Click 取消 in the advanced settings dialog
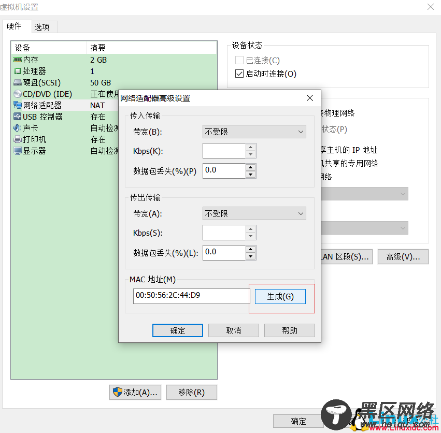The image size is (441, 433). 233,330
